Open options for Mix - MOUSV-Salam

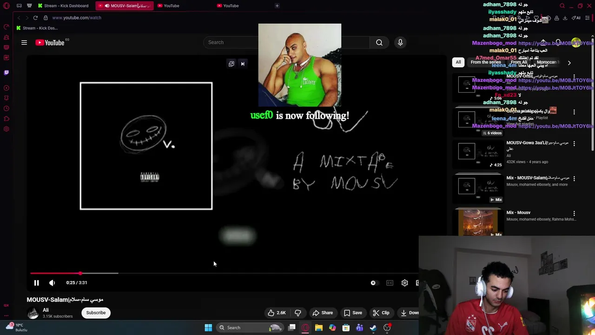point(574,179)
